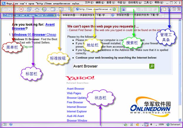The image size is (183, 128).
Task: Open 'Browser Update' related search link
Action: 76,98
